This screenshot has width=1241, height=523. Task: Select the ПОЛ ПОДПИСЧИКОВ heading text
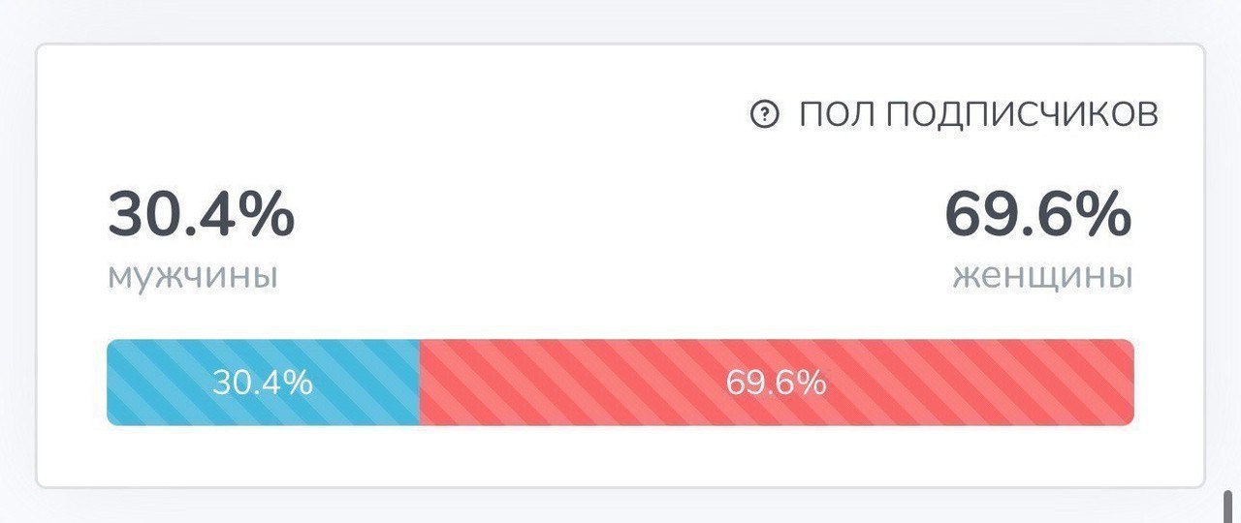978,114
